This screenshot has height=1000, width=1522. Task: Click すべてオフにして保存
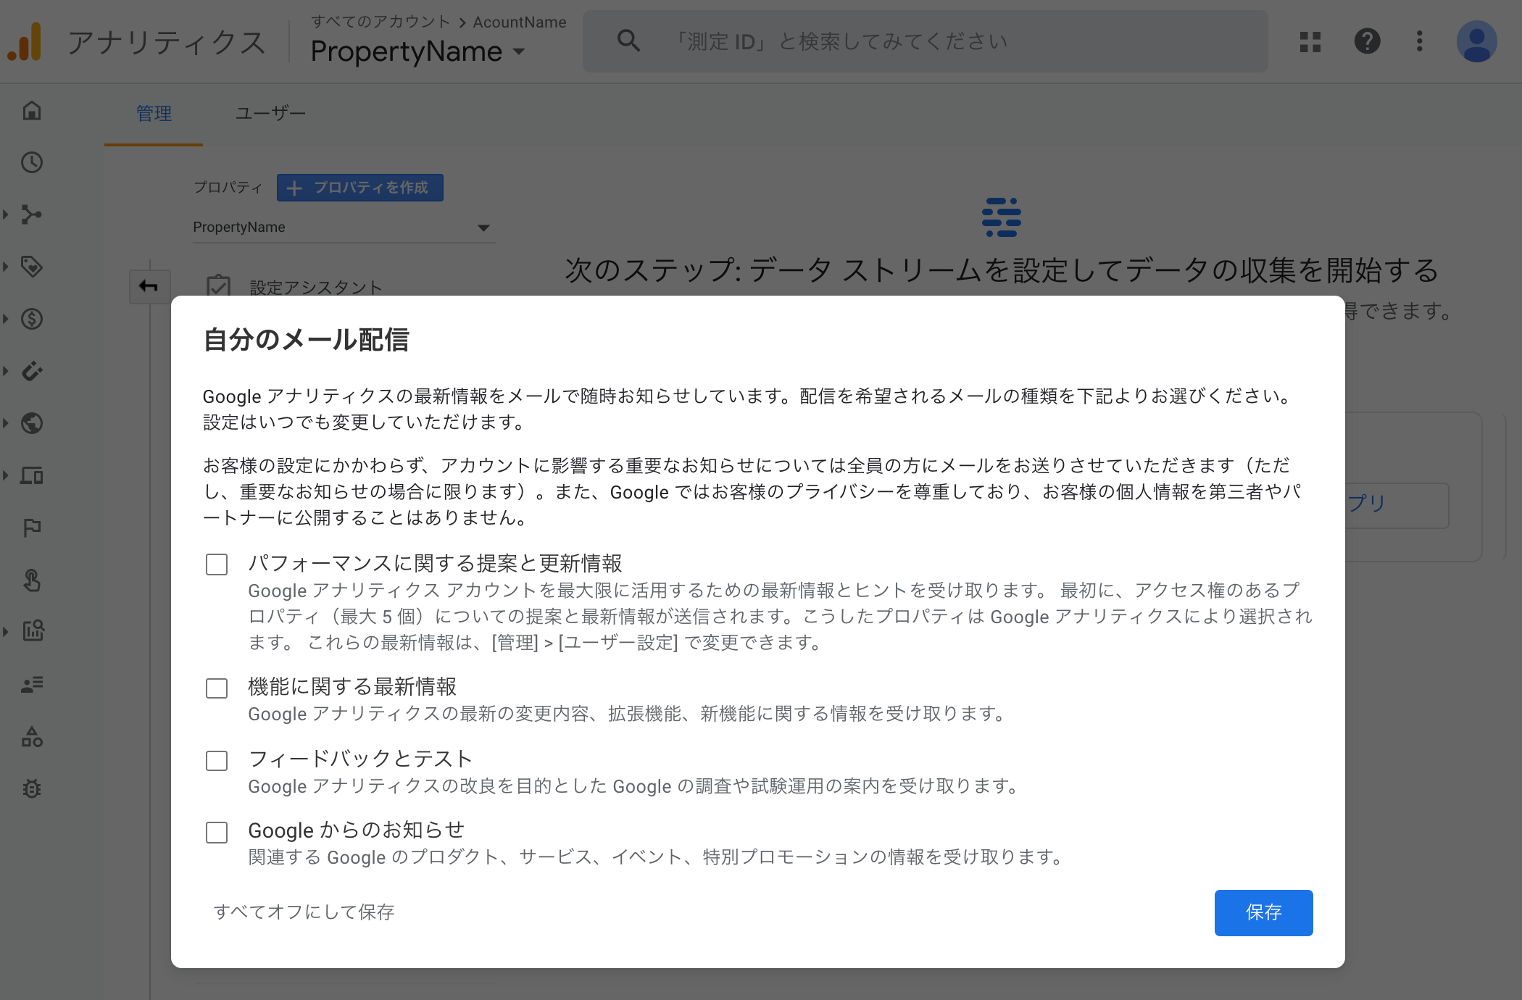tap(304, 912)
